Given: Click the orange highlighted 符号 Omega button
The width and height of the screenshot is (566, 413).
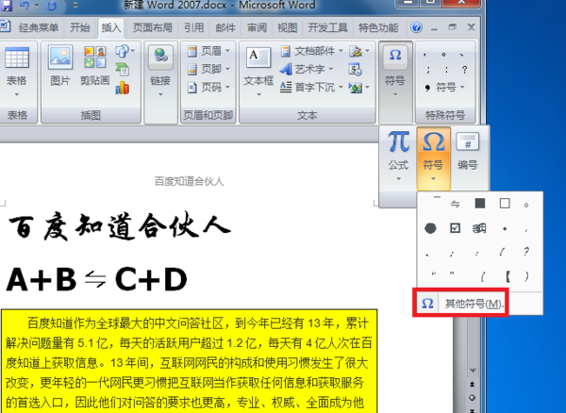Looking at the screenshot, I should pyautogui.click(x=433, y=158).
